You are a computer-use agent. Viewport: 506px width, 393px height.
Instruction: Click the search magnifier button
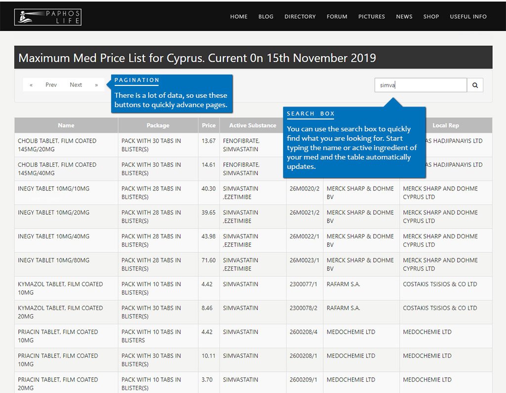(x=475, y=85)
